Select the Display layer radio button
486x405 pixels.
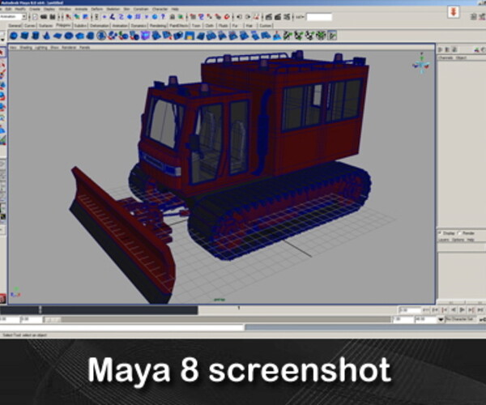[x=440, y=233]
